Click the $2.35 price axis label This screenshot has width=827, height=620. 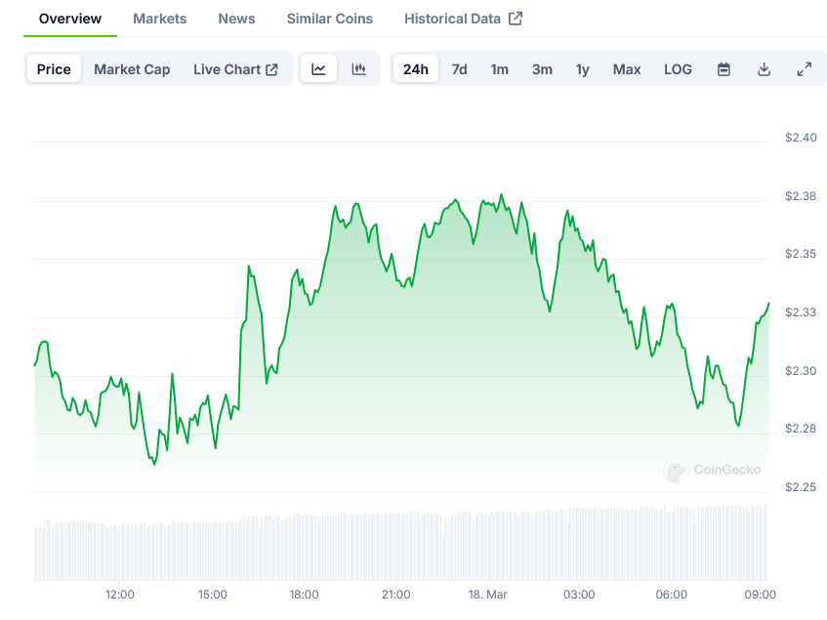coord(801,254)
